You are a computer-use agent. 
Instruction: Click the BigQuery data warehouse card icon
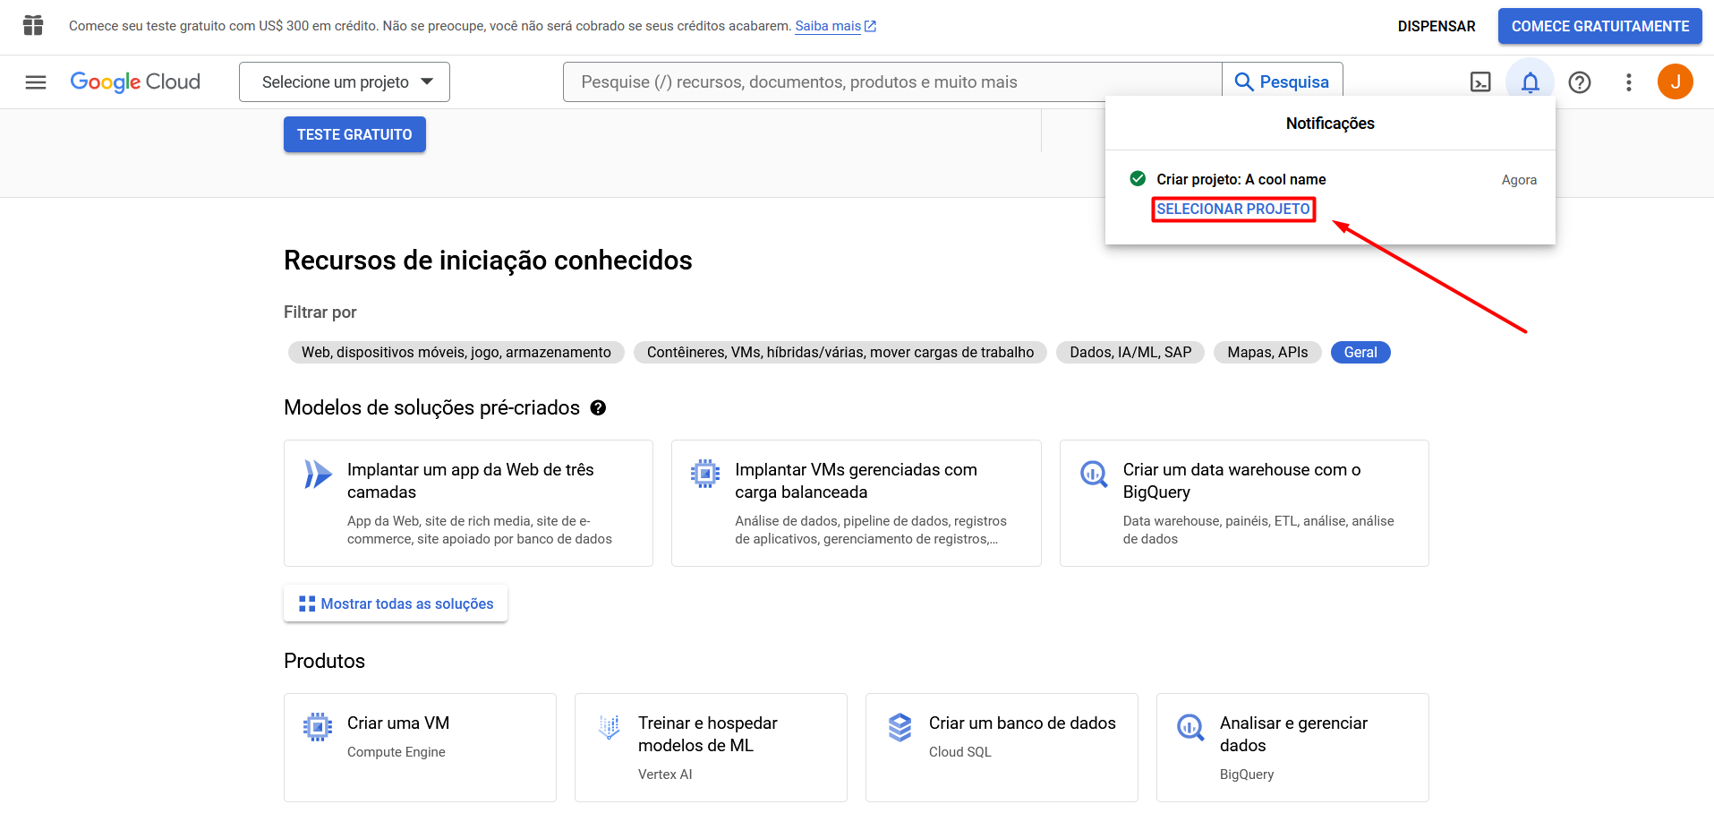pyautogui.click(x=1094, y=473)
